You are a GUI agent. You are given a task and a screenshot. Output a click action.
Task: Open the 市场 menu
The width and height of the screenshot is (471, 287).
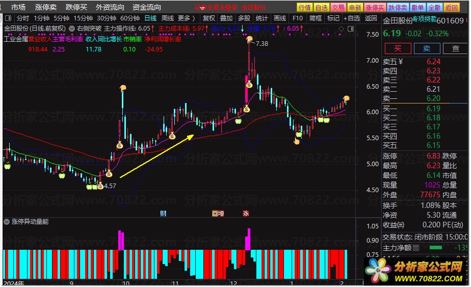[18, 7]
